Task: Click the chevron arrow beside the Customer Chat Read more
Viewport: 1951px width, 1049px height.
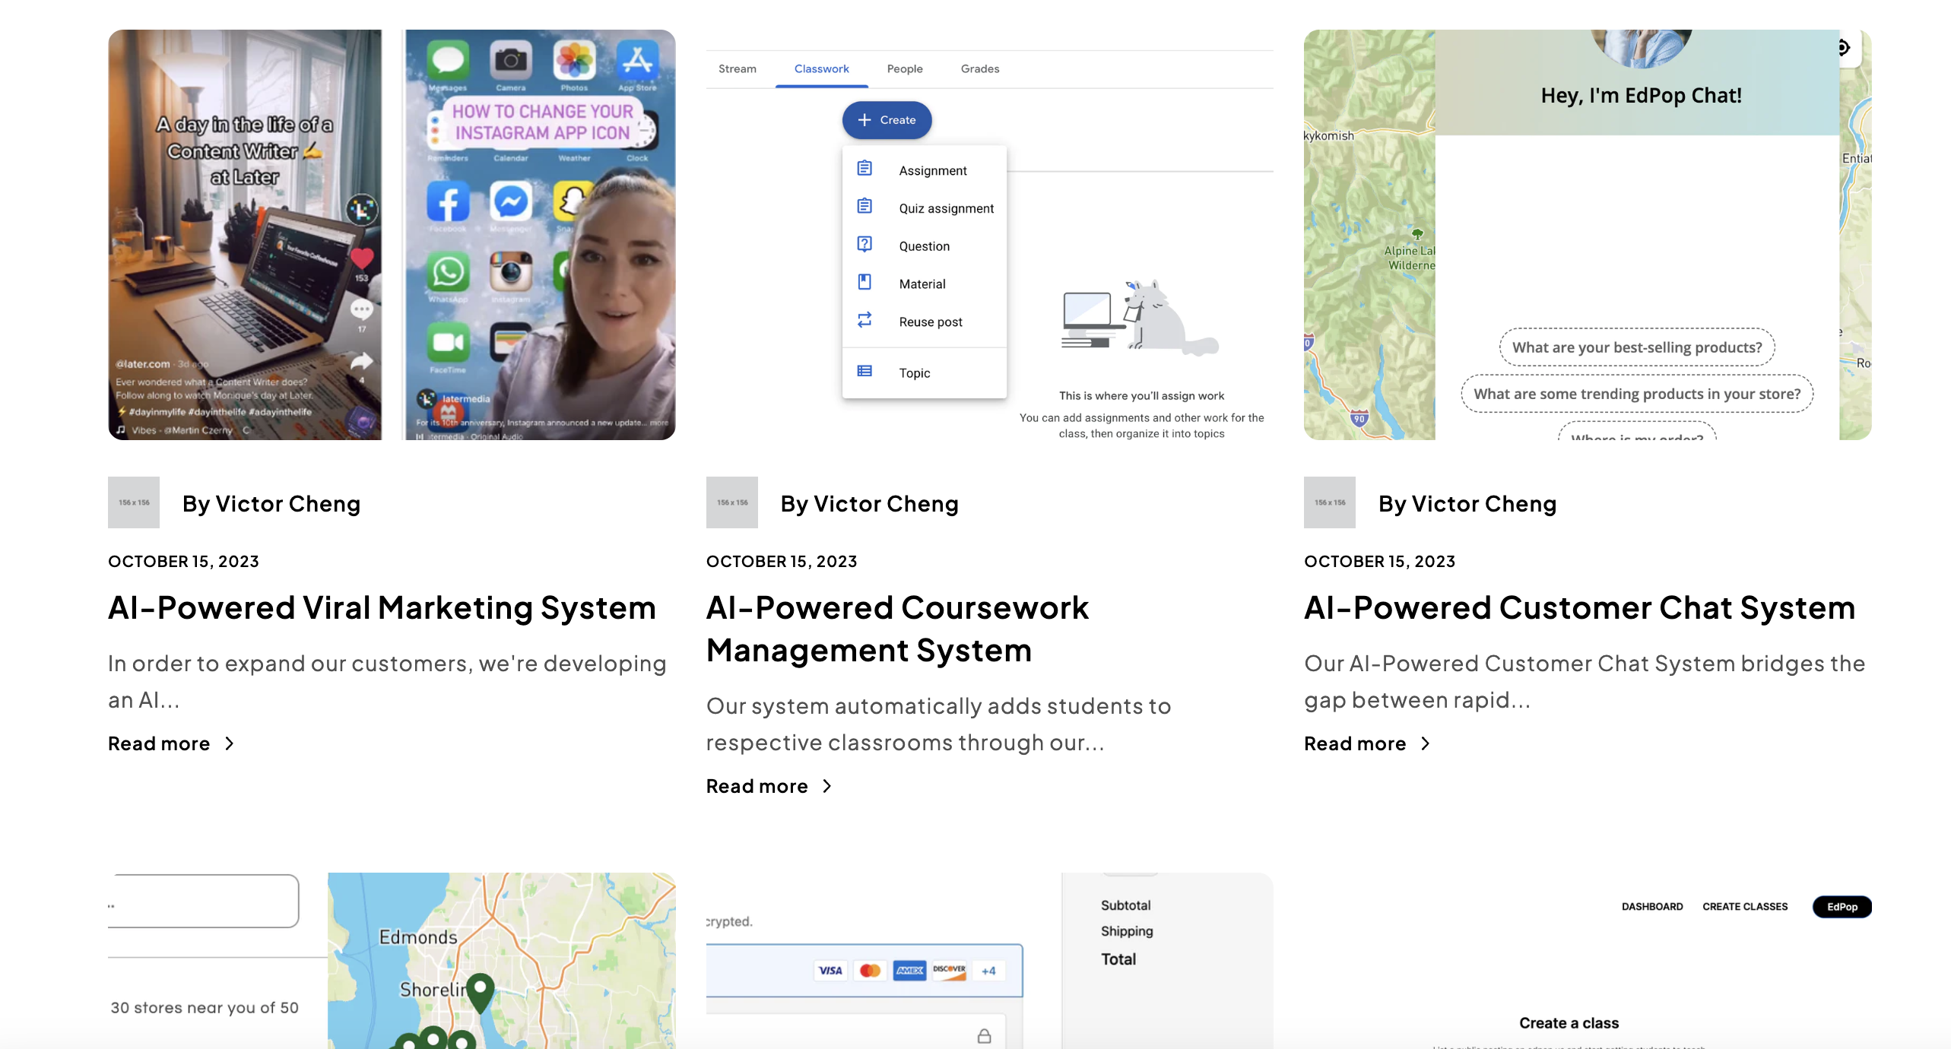Action: tap(1426, 743)
